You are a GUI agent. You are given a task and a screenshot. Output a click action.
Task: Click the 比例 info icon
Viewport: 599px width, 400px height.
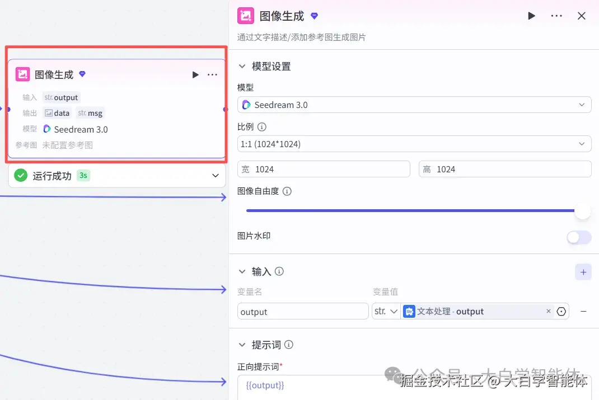(261, 126)
